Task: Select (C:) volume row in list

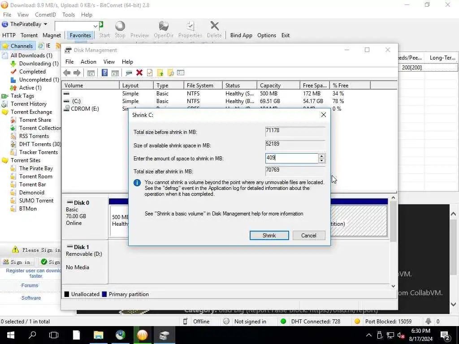Action: [x=217, y=101]
